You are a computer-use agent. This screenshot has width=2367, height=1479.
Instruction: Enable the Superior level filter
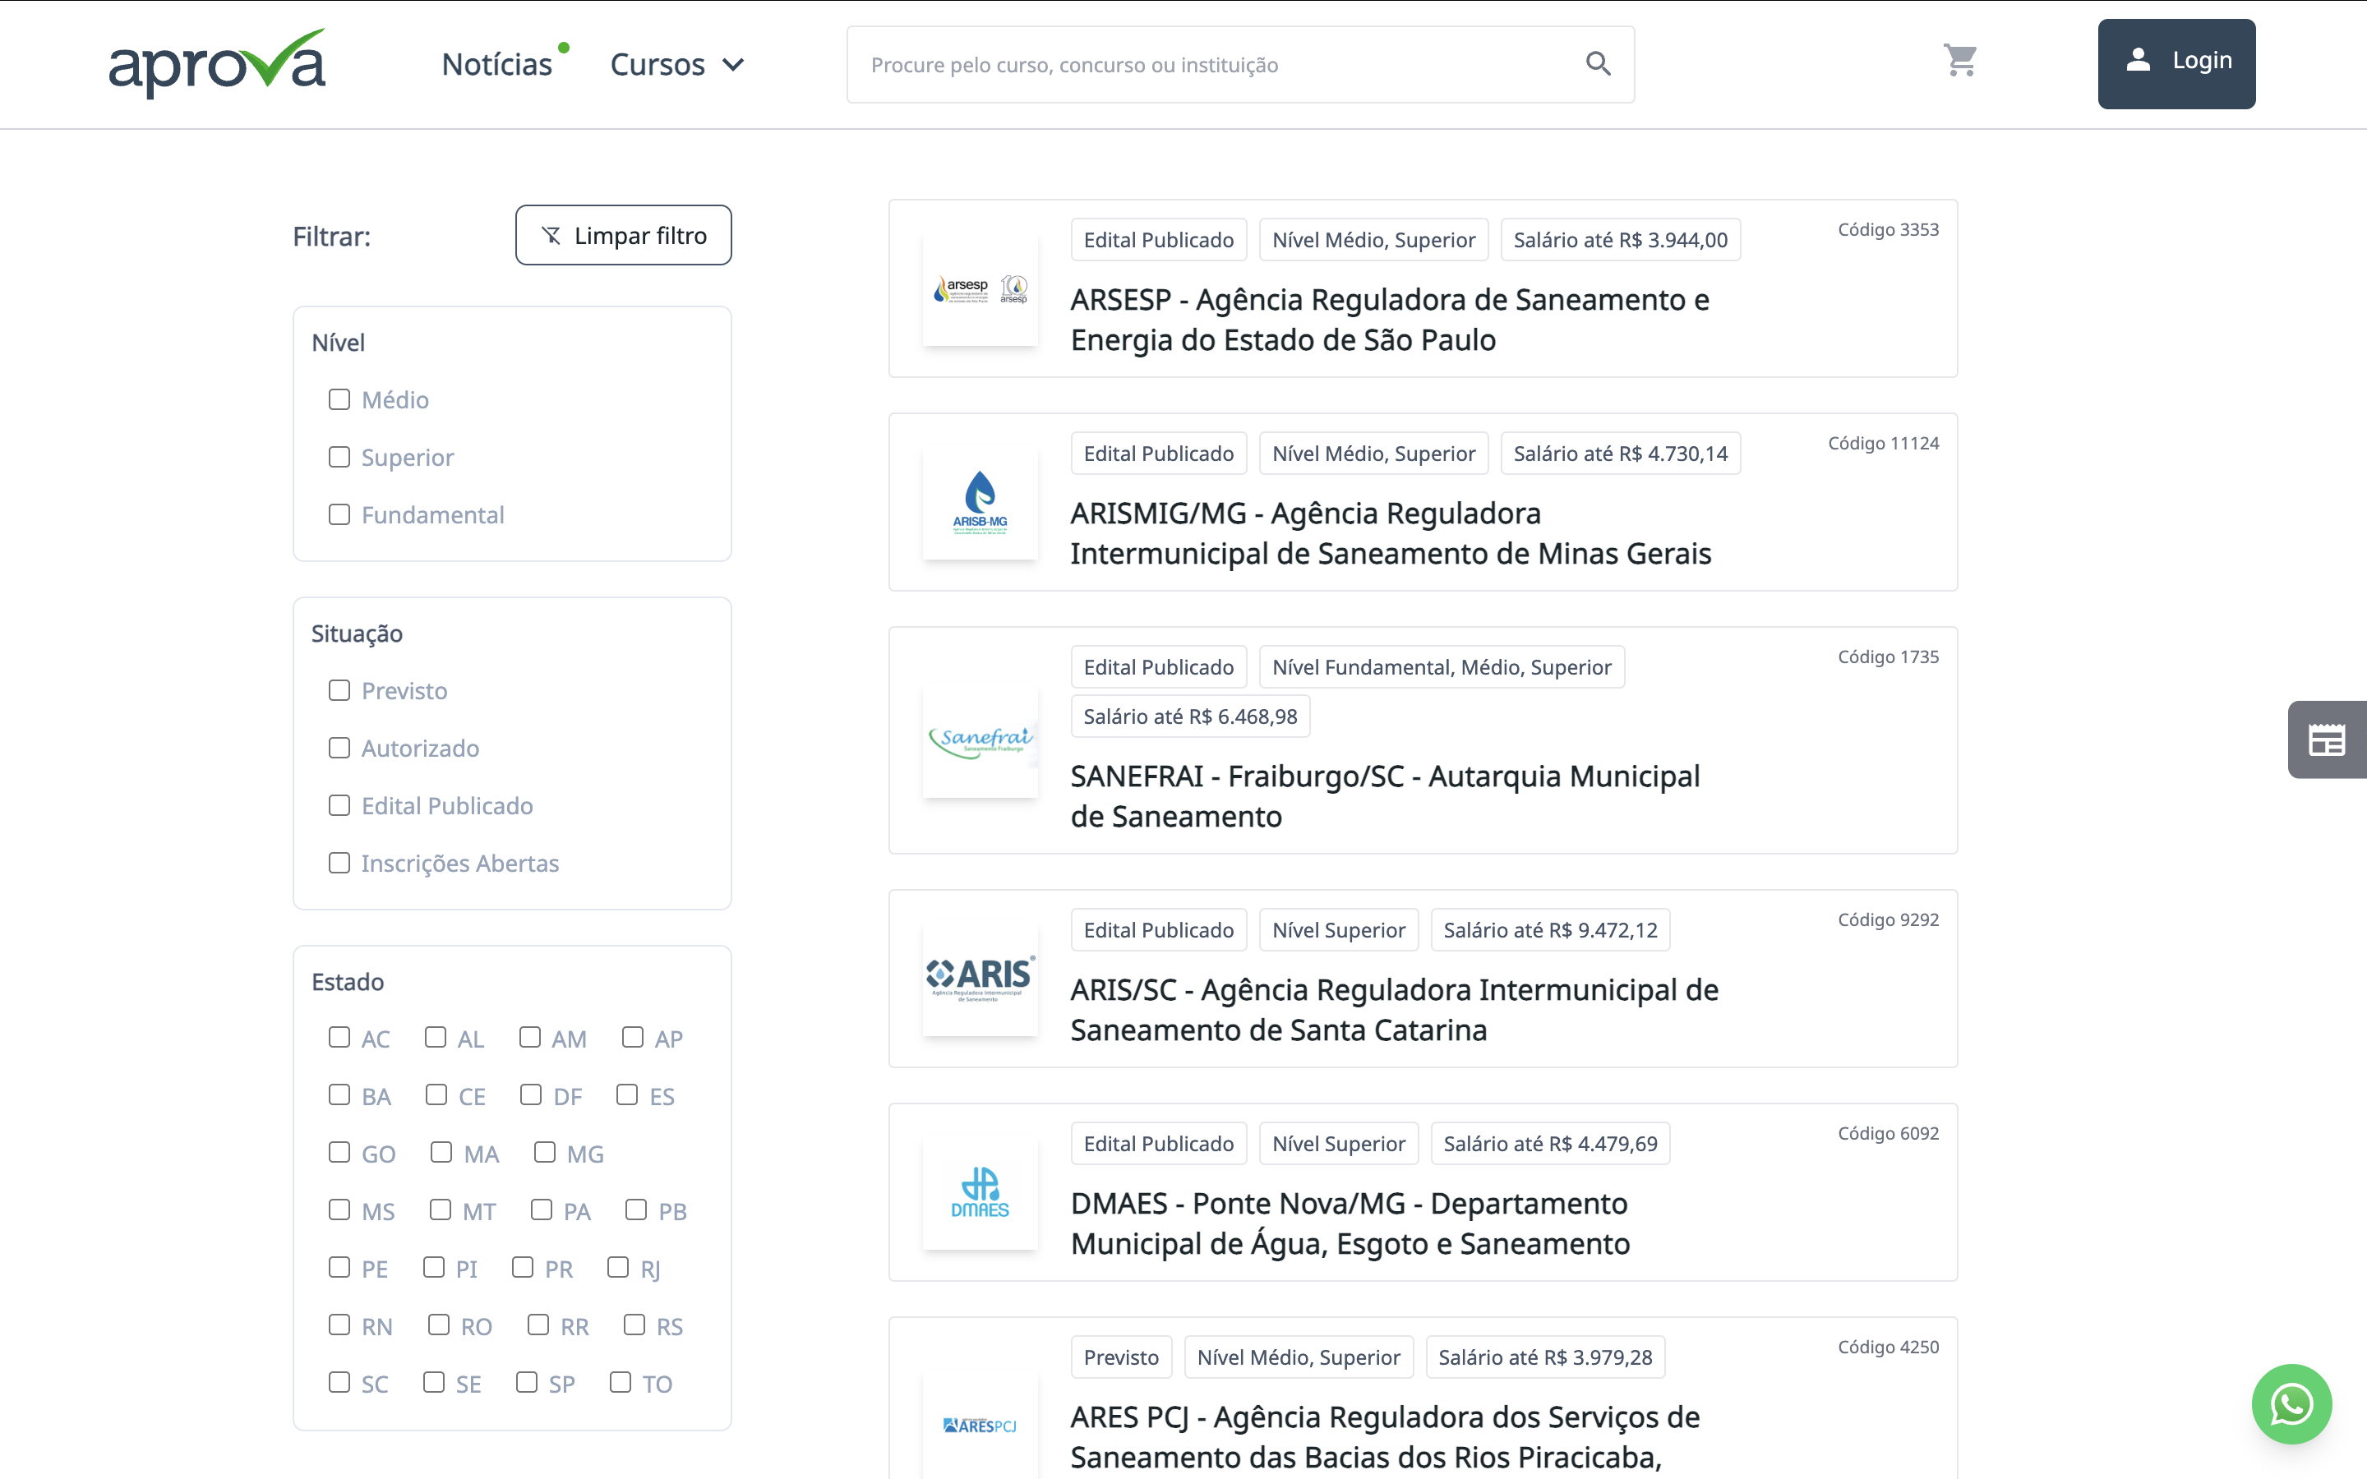pos(339,457)
